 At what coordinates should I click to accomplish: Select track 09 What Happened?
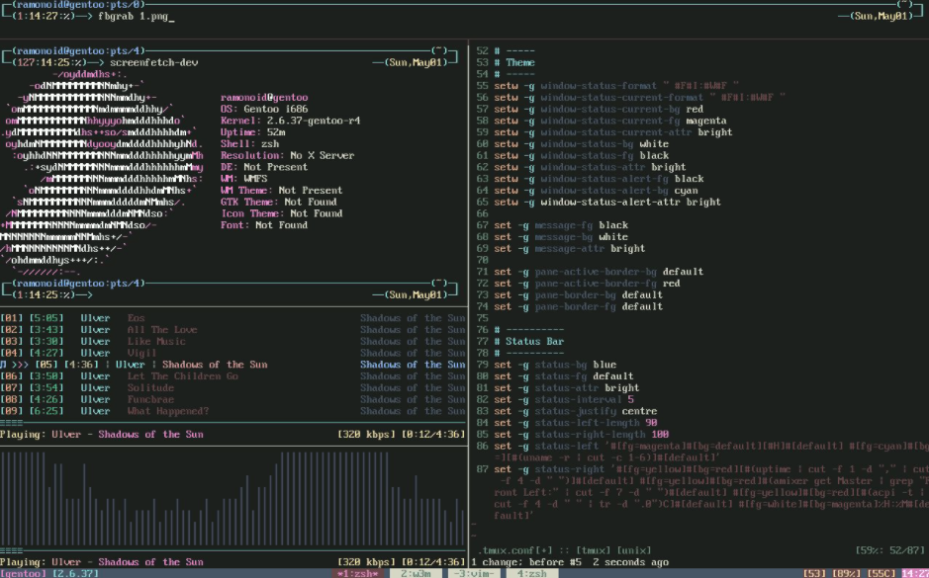[x=232, y=411]
